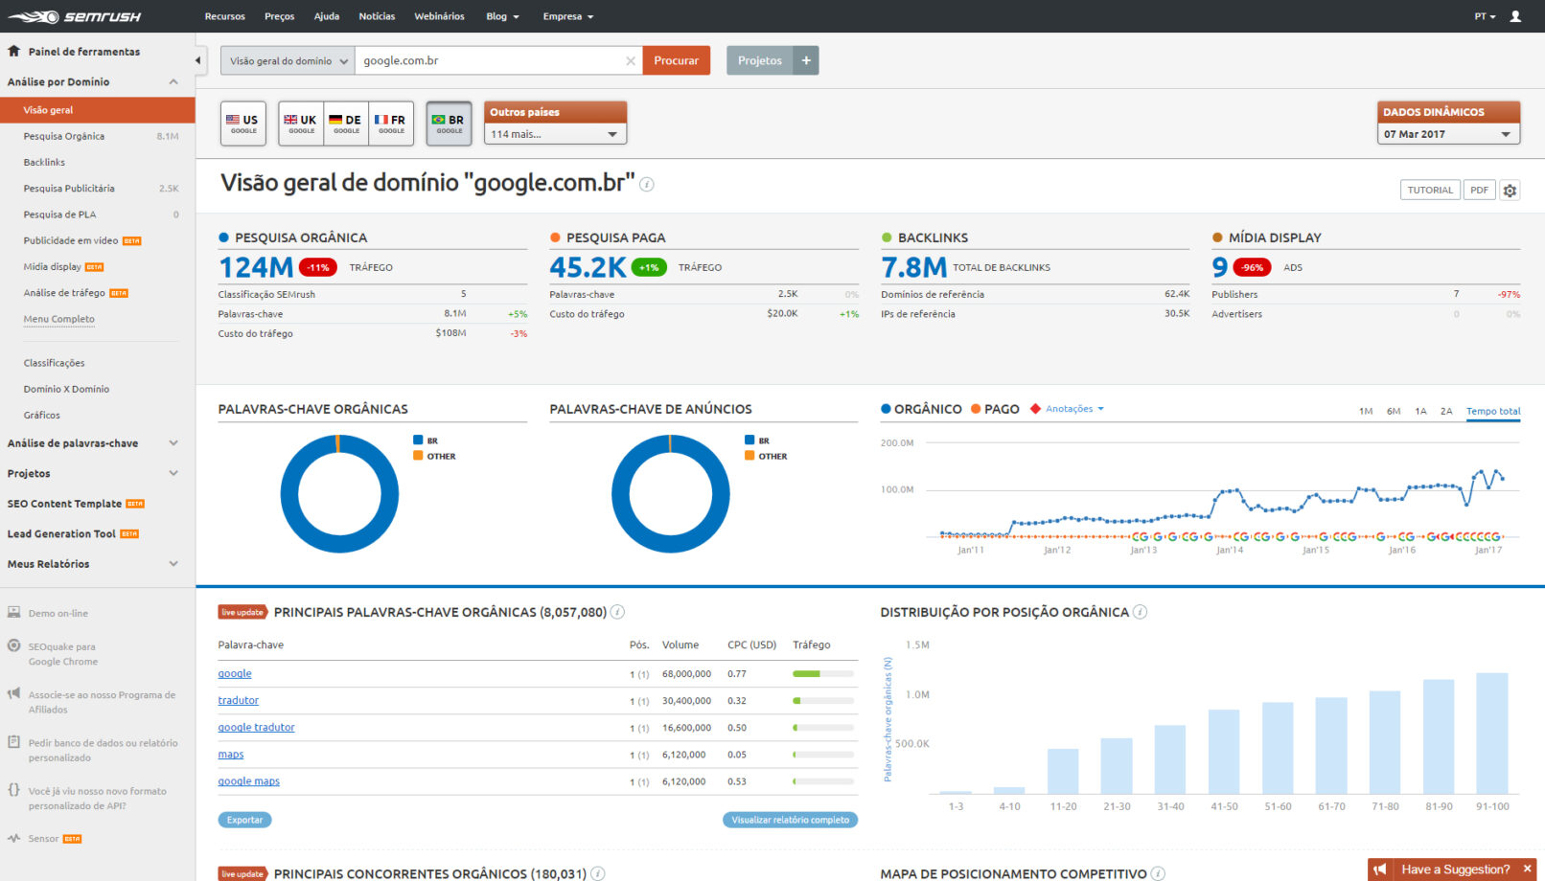Open the google tradutor keyword link

(x=256, y=728)
